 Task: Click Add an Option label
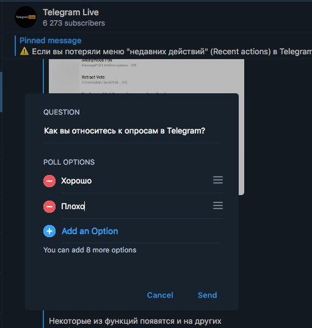tap(90, 231)
